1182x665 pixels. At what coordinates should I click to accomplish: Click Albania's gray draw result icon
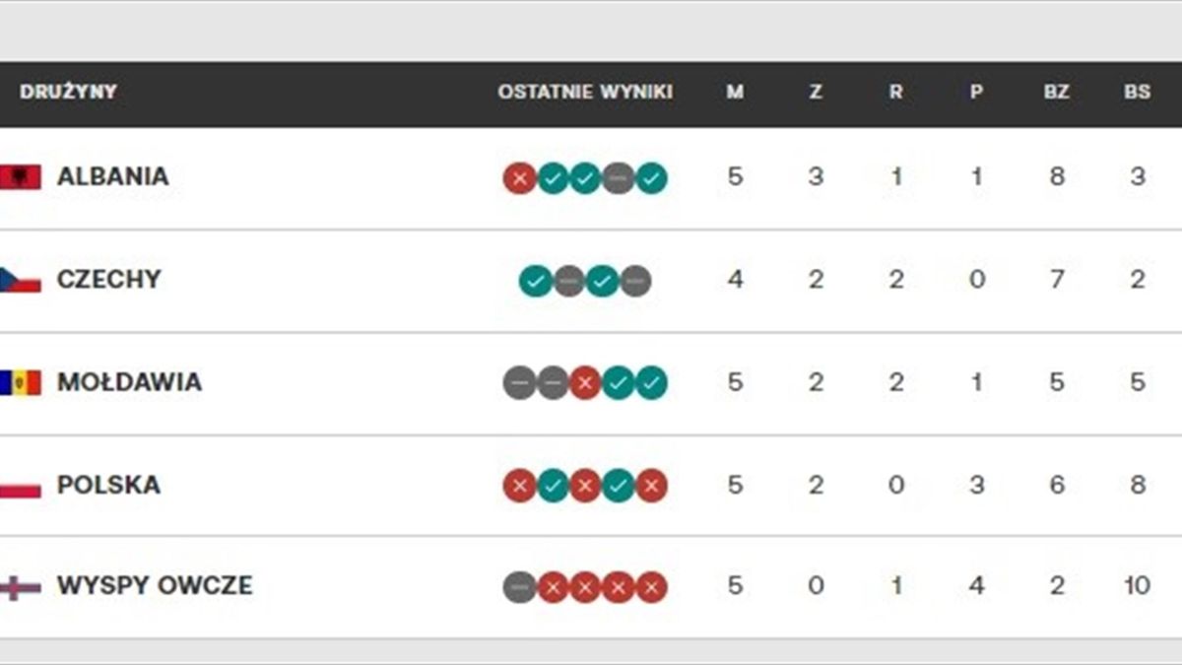(x=618, y=178)
